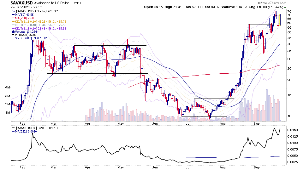The width and height of the screenshot is (303, 170).
Task: Click the Mar label under the ratio panel
Action: click(53, 167)
